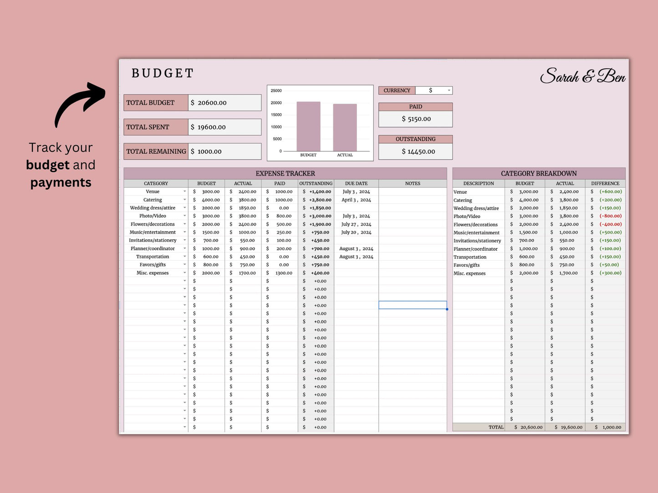The width and height of the screenshot is (658, 493).
Task: Click the BUDGET bar in the chart
Action: pyautogui.click(x=308, y=126)
